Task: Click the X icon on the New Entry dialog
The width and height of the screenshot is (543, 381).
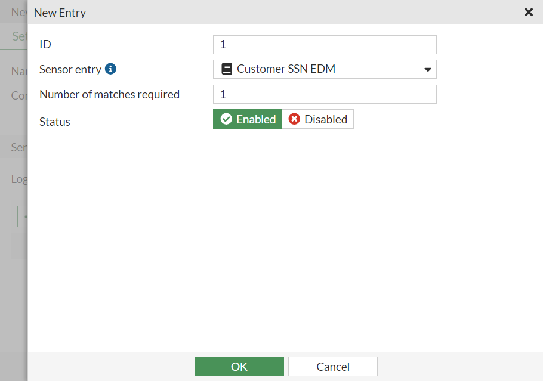Action: coord(529,12)
